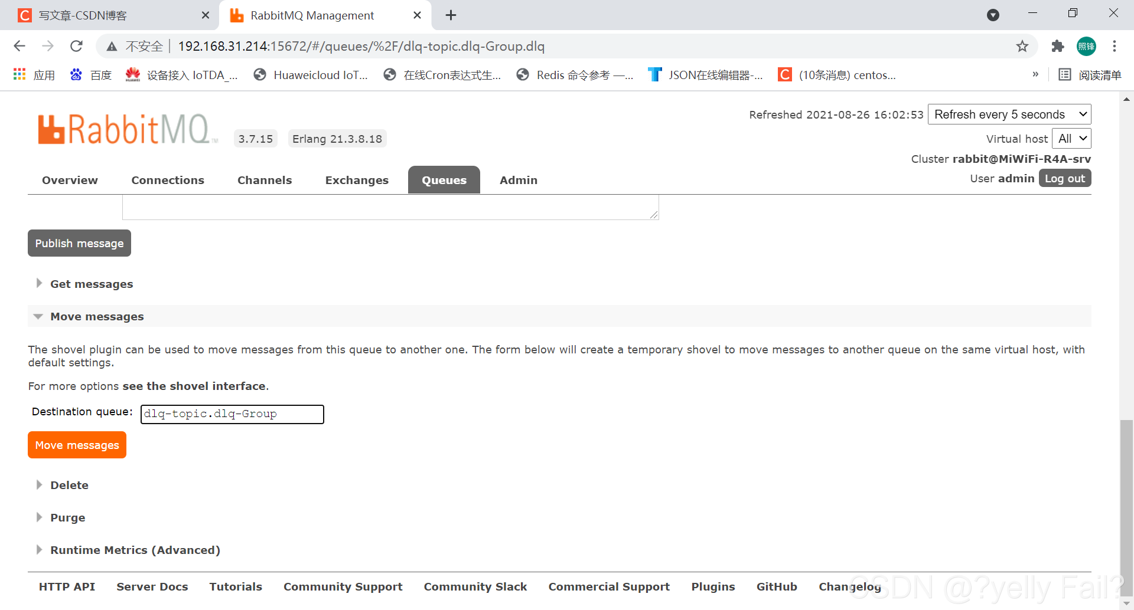Click the version text 3.7.15
Viewport: 1134px width, 610px height.
pyautogui.click(x=255, y=139)
